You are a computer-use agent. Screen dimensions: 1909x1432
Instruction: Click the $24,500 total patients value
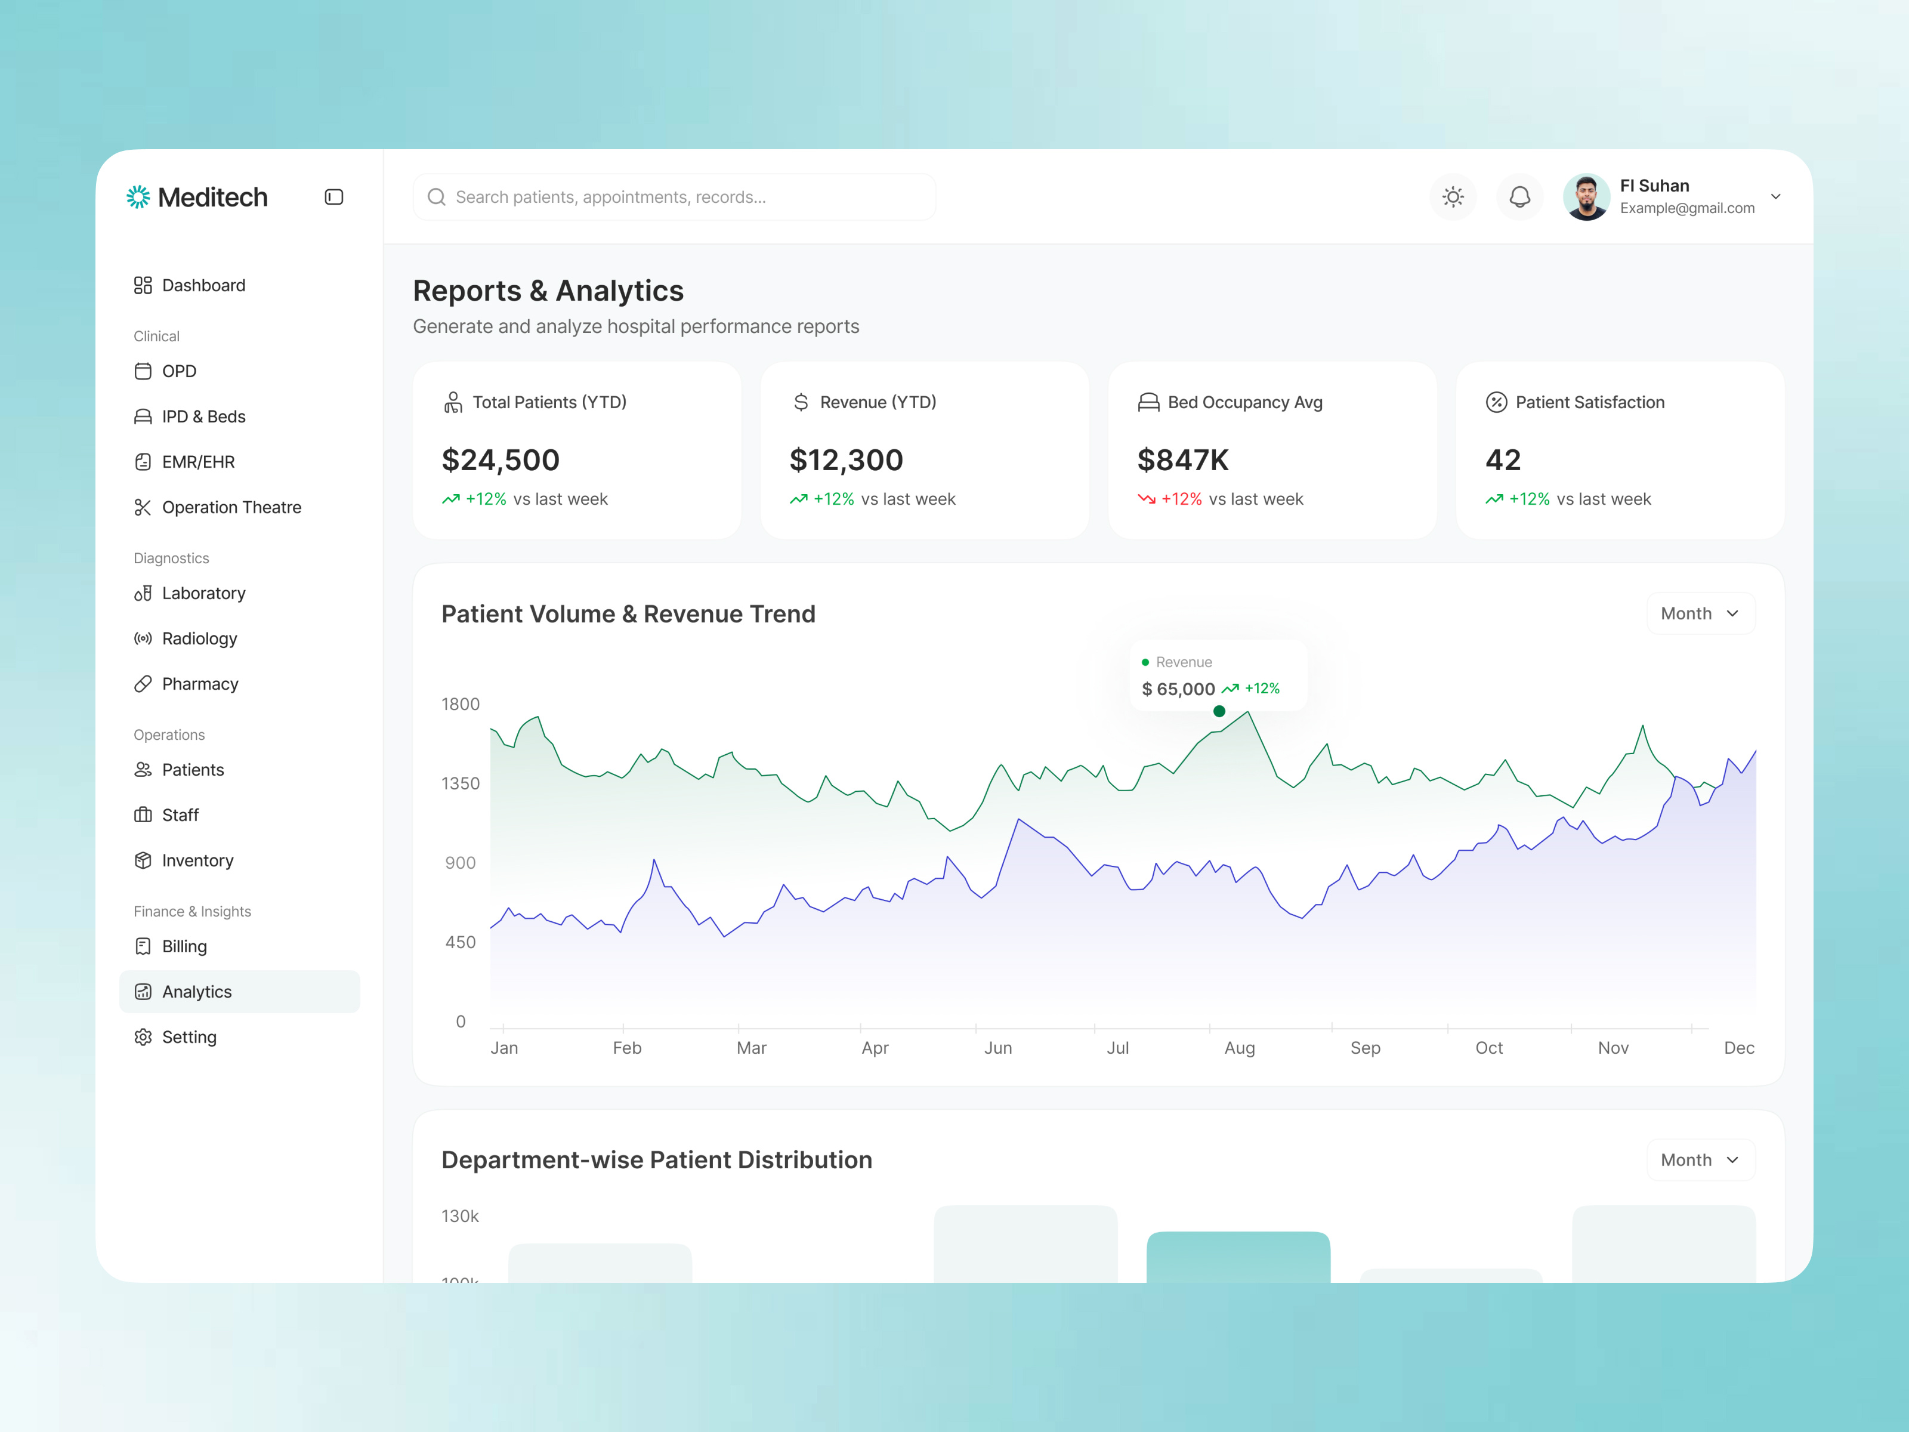point(501,460)
